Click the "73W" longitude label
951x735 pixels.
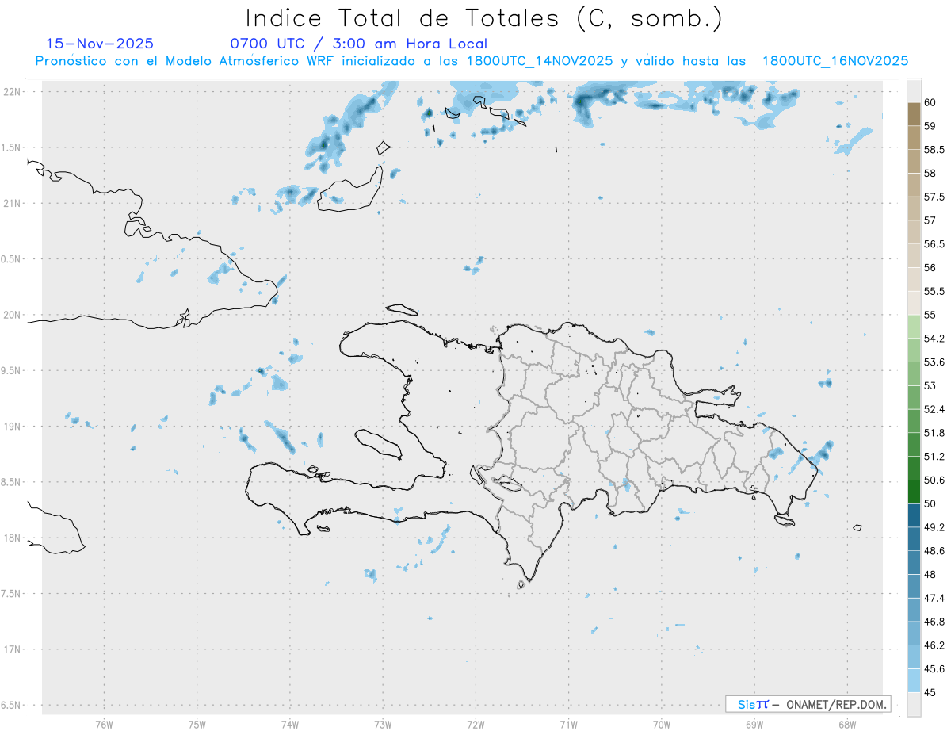383,724
